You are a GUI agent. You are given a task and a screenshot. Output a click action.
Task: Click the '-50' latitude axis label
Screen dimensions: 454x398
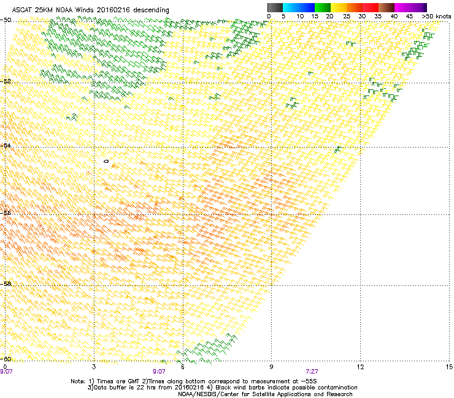tap(6, 20)
